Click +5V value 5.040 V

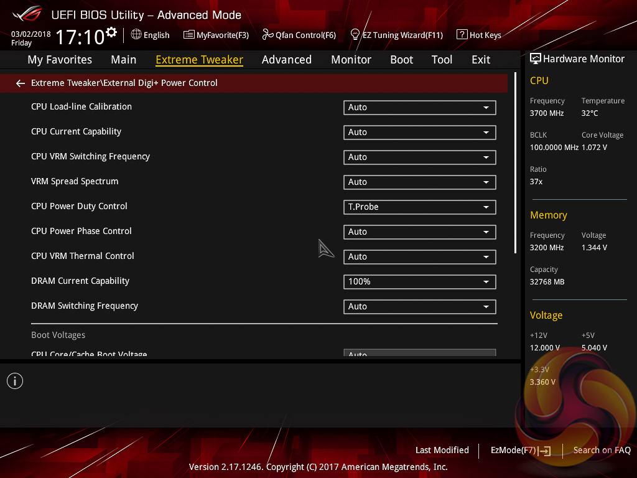[594, 348]
